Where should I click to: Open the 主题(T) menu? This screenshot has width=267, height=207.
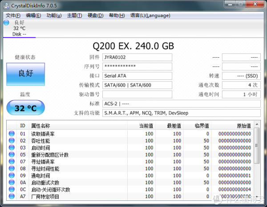pos(75,16)
